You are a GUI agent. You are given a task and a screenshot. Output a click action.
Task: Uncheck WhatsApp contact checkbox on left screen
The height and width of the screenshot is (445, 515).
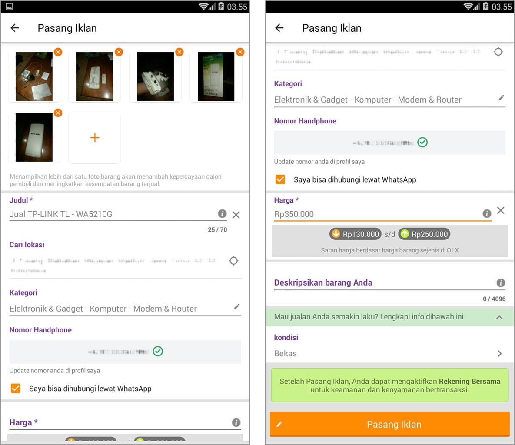[16, 388]
